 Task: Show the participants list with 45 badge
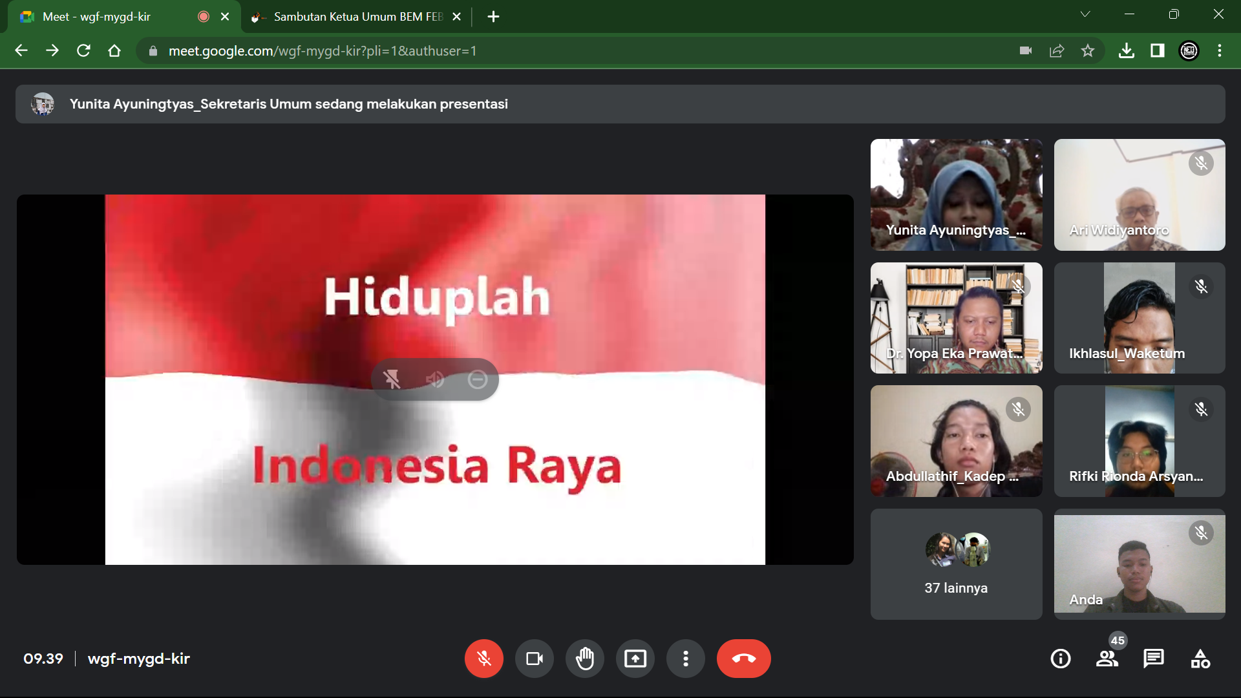tap(1107, 659)
